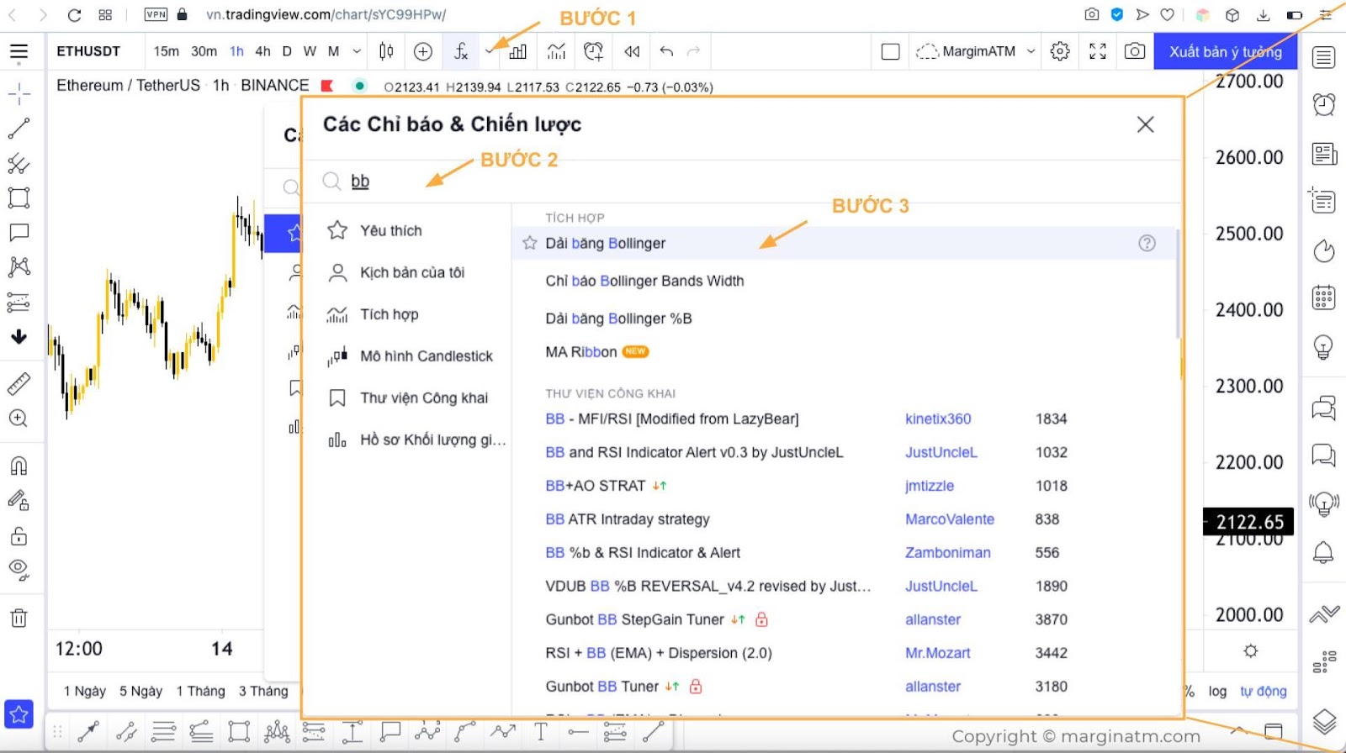Undo the last chart action
The height and width of the screenshot is (753, 1346).
coord(666,51)
